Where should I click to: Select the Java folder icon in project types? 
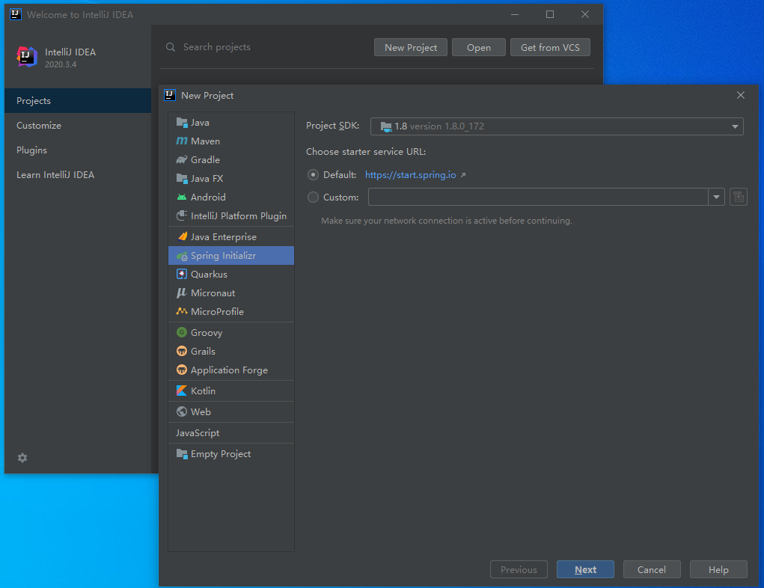182,122
